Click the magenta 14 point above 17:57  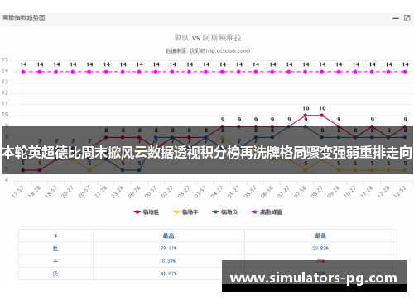[23, 72]
